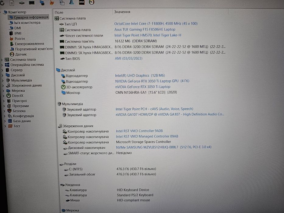Click the База даних icon in tree
Viewport: 284px width, 213px height.
[10, 121]
